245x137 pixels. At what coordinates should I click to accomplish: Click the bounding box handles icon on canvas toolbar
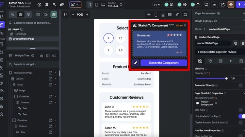click(x=185, y=15)
